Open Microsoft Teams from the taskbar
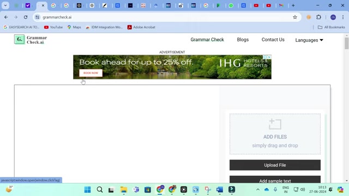Screen dimensions: 349x196 pyautogui.click(x=136, y=189)
